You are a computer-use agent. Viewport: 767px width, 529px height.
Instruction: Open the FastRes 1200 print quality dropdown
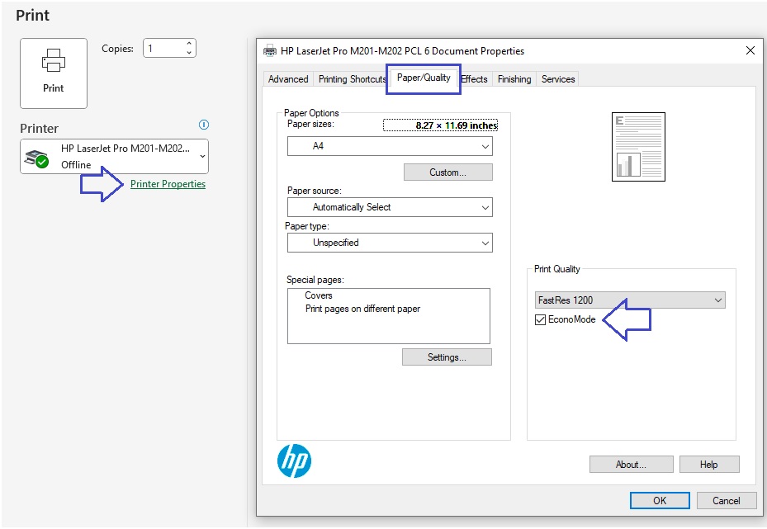[x=631, y=300]
